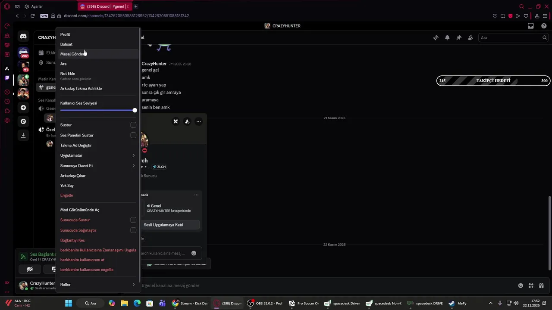
Task: Open the Discord inbox icon
Action: click(x=531, y=26)
